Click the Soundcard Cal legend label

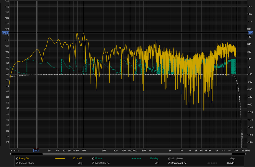click(x=179, y=163)
